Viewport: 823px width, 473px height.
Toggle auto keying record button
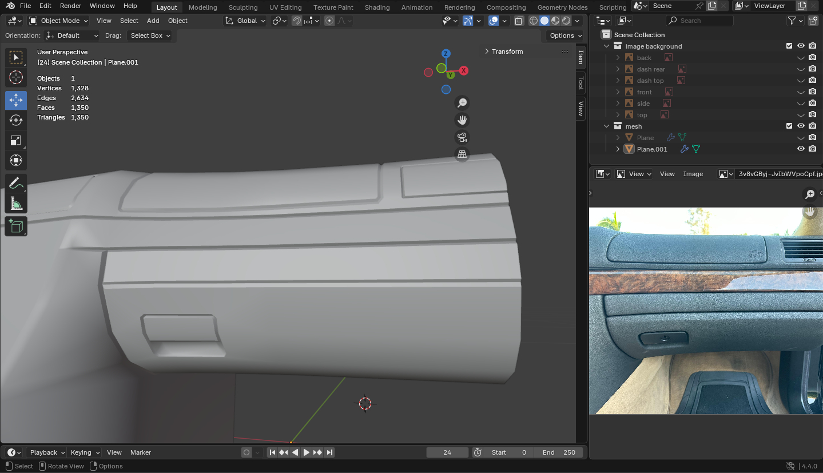(246, 452)
